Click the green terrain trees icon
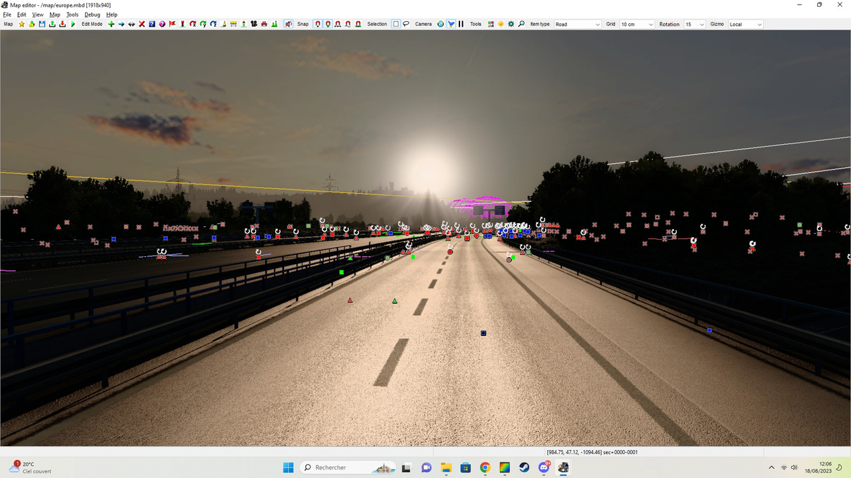 point(274,24)
